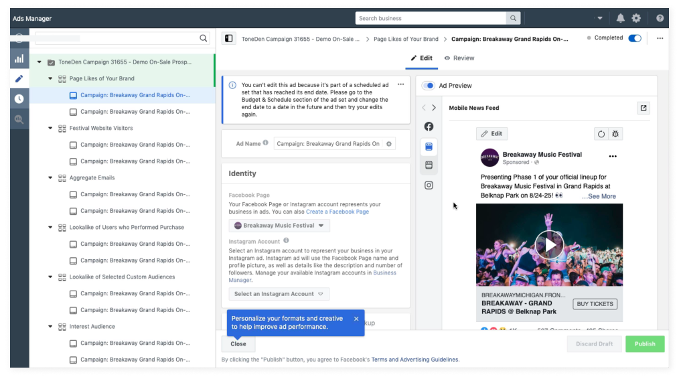The height and width of the screenshot is (379, 679).
Task: Select the stacked cards placement icon below mobile feed
Action: (429, 165)
